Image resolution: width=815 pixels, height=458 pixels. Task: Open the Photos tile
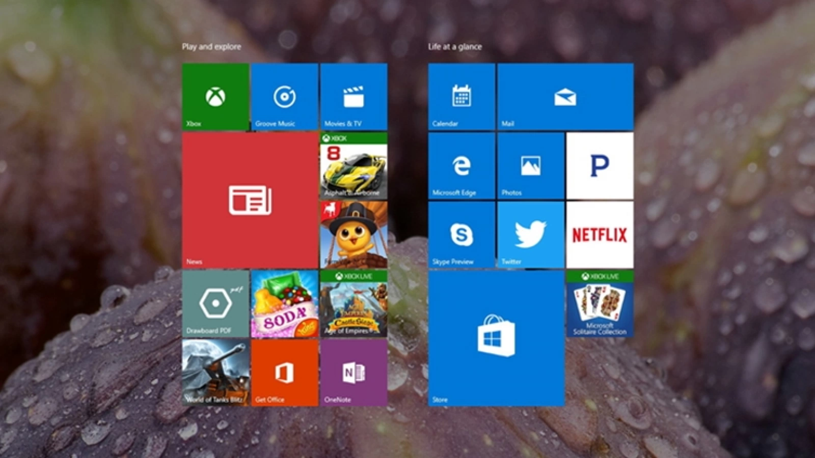pos(531,166)
